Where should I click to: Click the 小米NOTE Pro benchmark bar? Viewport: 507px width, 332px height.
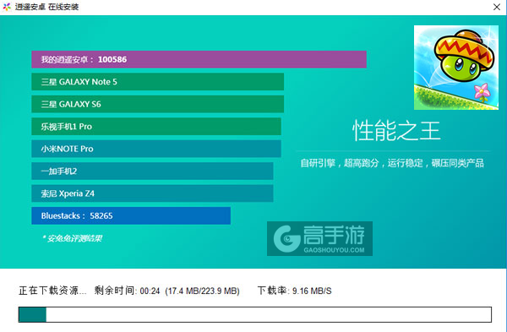pos(156,149)
